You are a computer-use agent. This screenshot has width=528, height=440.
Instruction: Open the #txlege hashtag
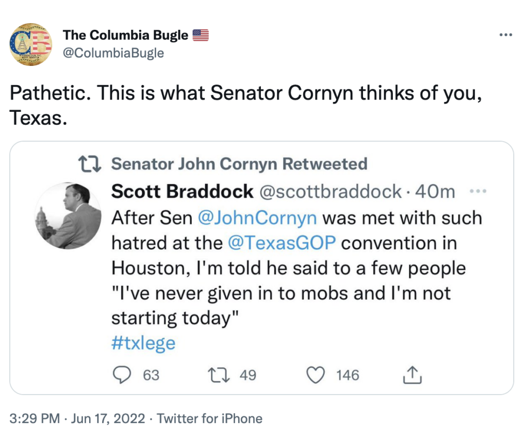point(143,343)
